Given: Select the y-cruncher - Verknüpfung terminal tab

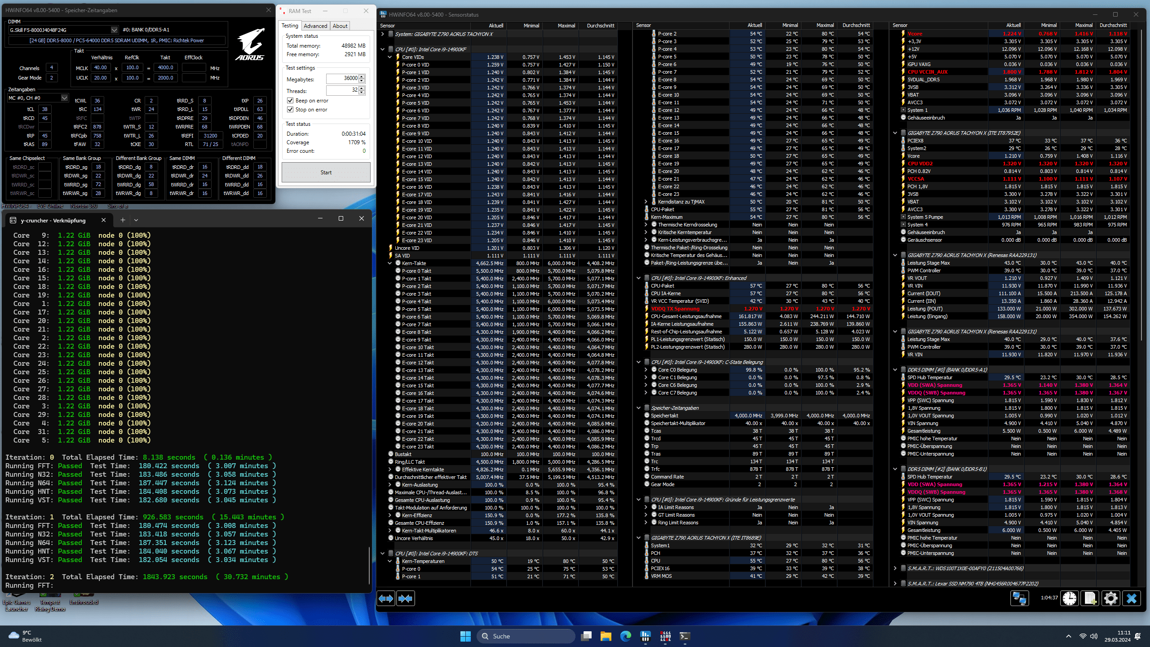Looking at the screenshot, I should tap(53, 220).
